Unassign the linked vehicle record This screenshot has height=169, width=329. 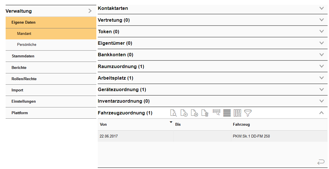pyautogui.click(x=194, y=113)
